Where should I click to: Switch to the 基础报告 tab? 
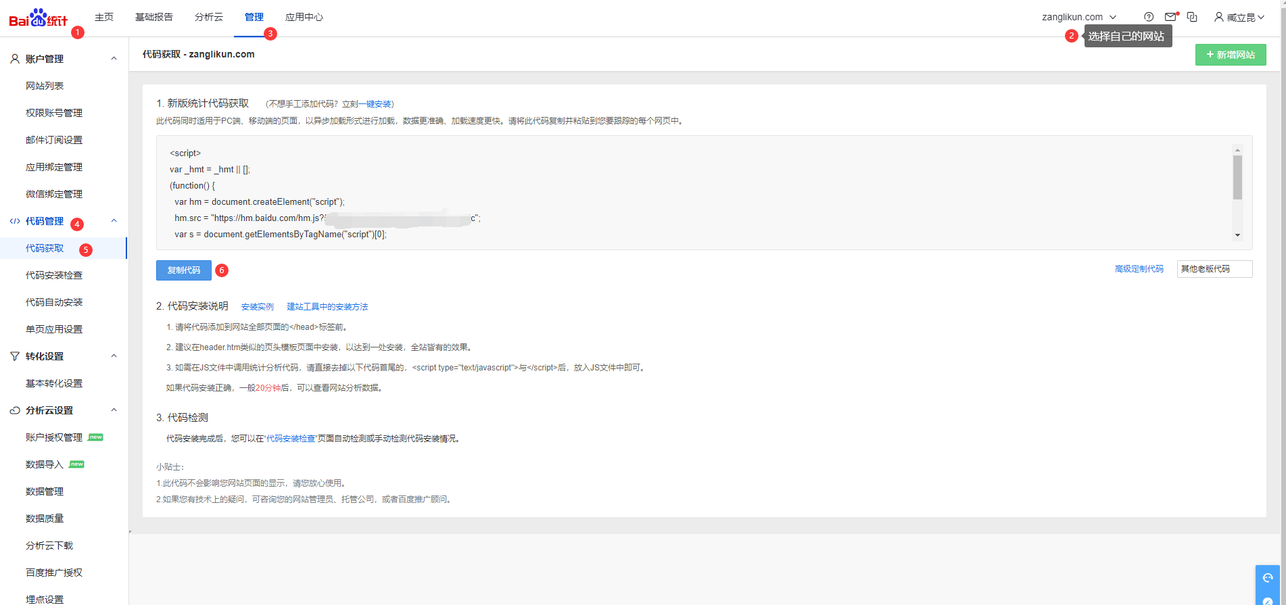(x=154, y=17)
